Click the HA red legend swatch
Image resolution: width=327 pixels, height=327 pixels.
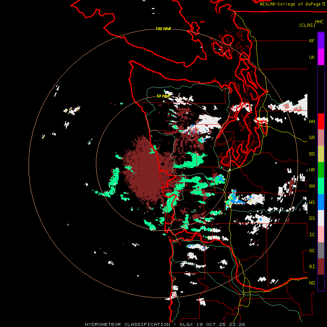(321, 121)
